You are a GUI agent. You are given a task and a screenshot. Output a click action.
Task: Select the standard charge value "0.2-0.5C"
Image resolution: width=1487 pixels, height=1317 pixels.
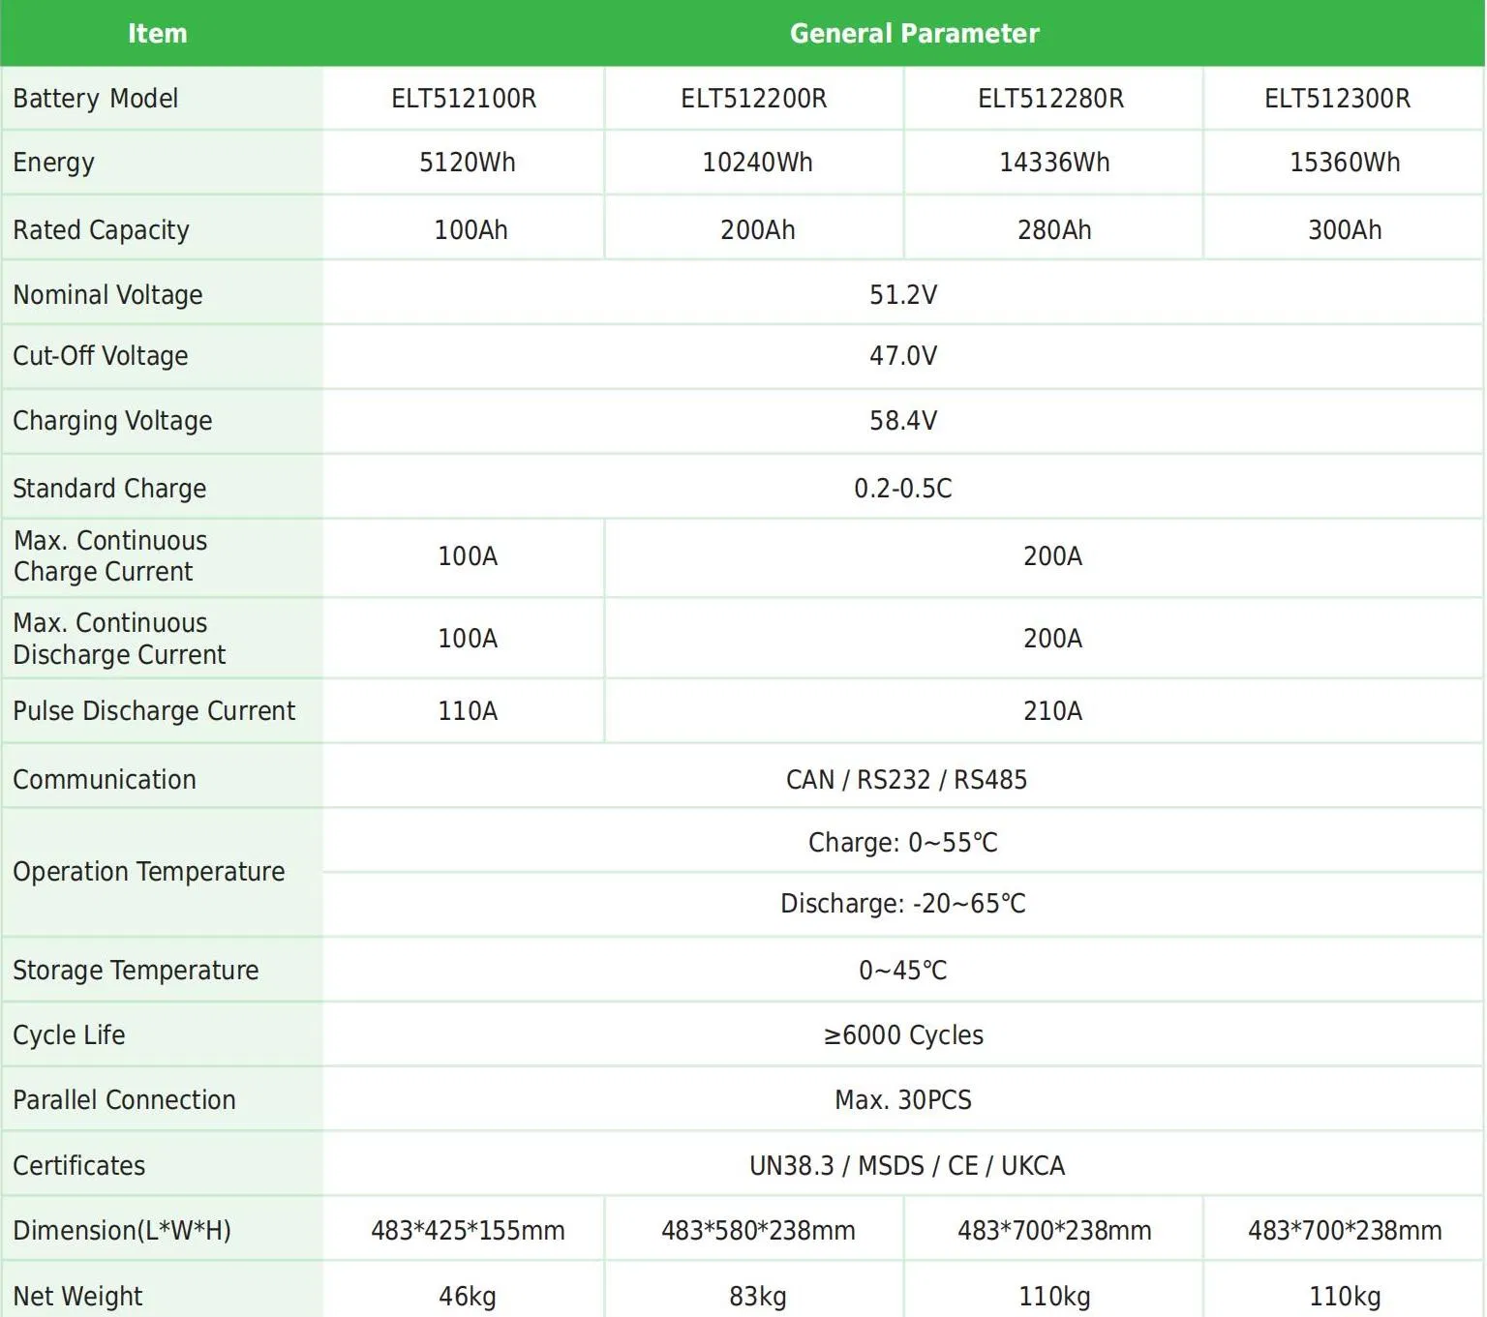(x=903, y=489)
